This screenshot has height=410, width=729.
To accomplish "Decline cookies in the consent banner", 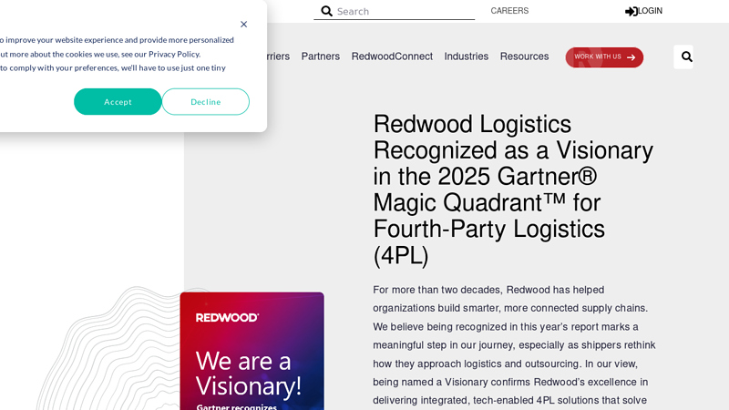I will [x=205, y=102].
